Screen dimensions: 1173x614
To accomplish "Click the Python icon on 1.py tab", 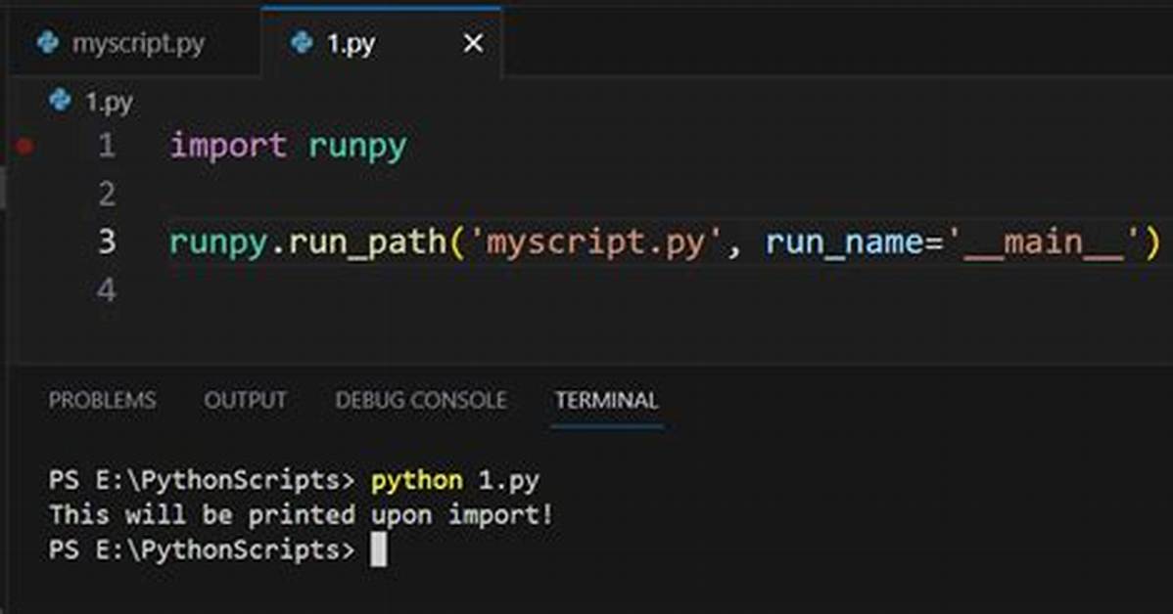I will point(302,43).
